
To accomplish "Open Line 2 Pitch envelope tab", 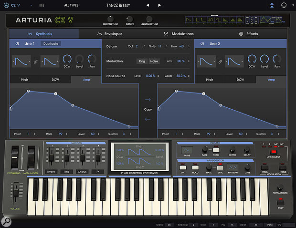I will [210, 80].
